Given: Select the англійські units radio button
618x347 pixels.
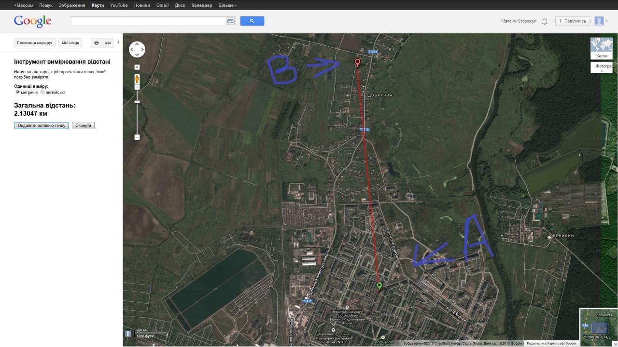Looking at the screenshot, I should (42, 92).
